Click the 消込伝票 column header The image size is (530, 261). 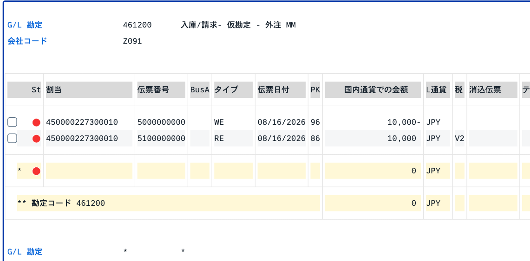point(493,89)
